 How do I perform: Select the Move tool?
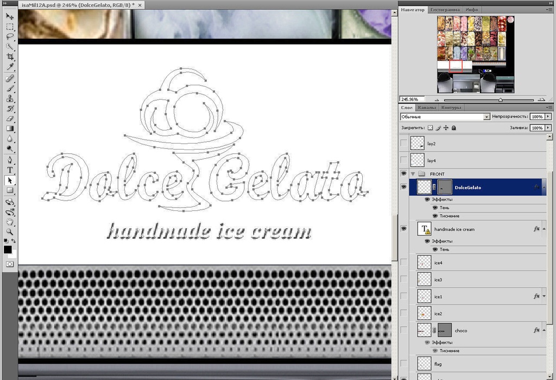tap(10, 16)
